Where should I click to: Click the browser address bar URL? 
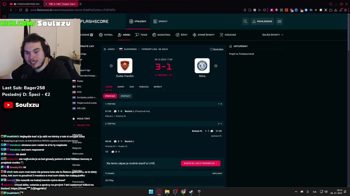click(x=73, y=10)
